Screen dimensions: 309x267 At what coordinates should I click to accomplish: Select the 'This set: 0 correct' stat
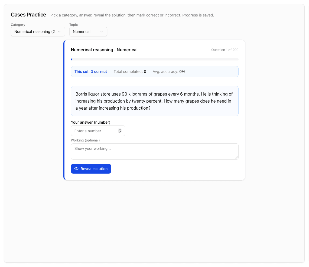tap(91, 72)
